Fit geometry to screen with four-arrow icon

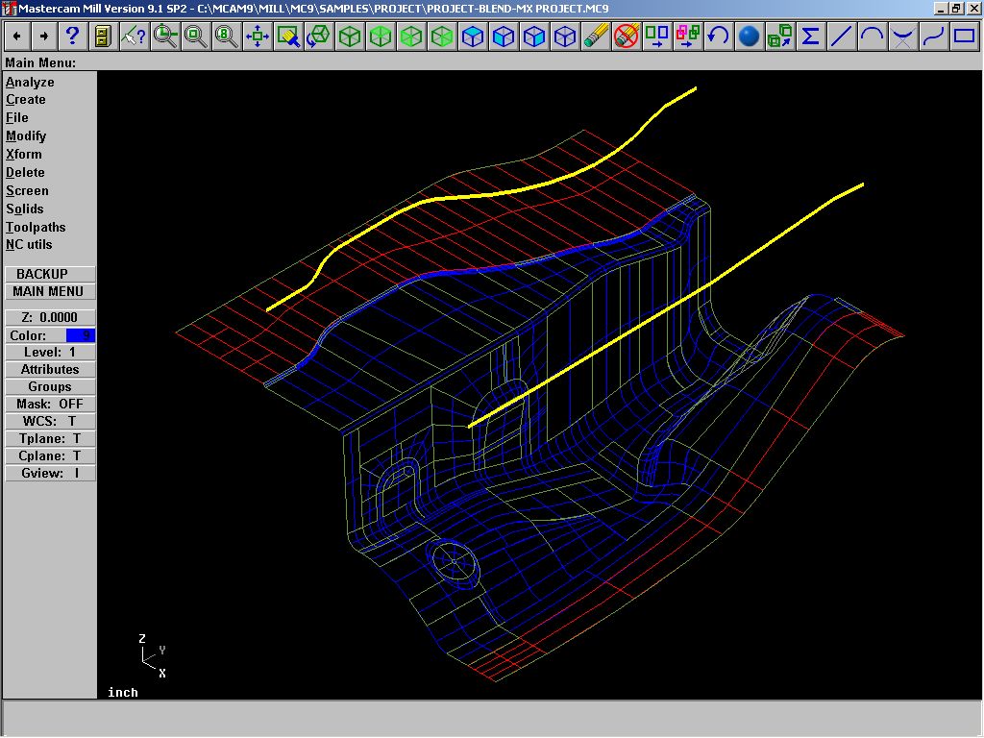pyautogui.click(x=258, y=36)
